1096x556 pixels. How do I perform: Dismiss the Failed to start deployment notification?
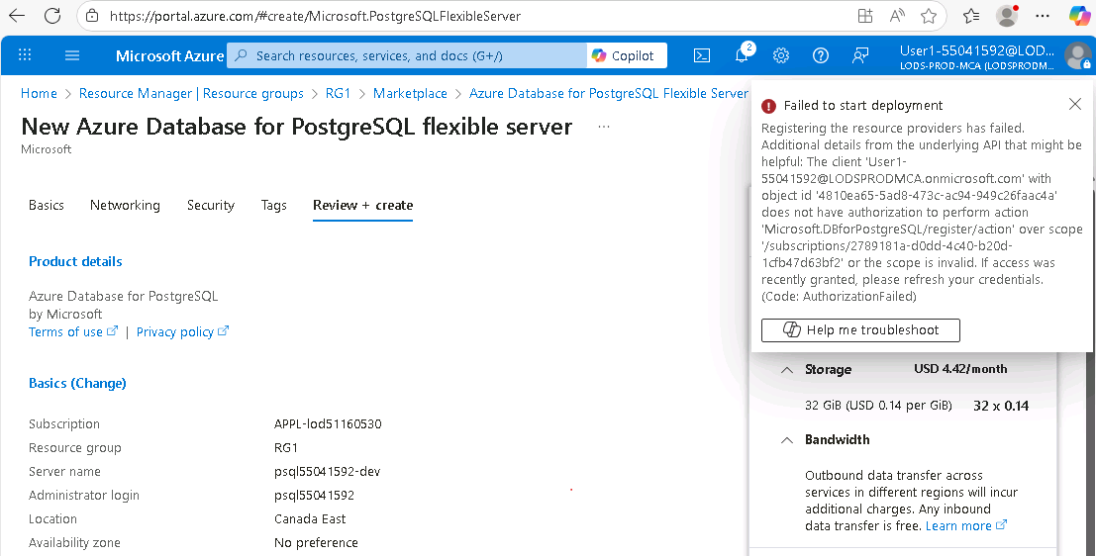[1075, 105]
